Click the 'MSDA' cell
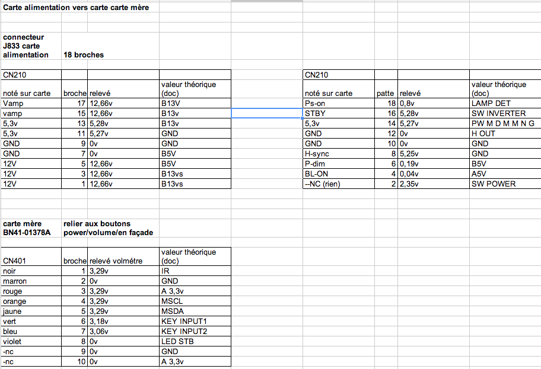The image size is (541, 369). (195, 311)
